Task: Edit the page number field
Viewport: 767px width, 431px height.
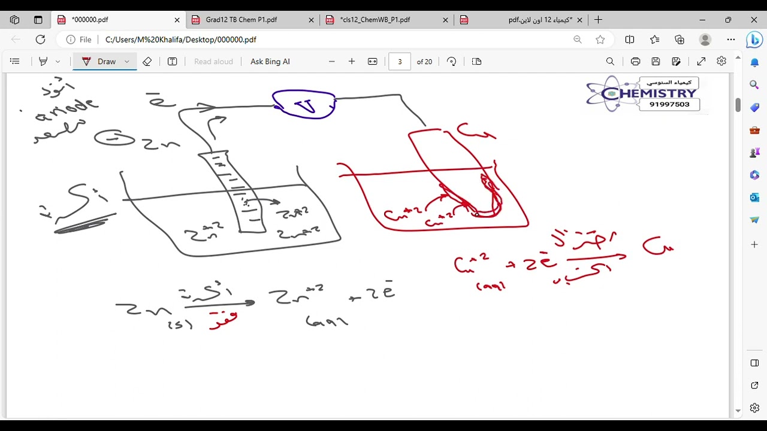Action: (x=400, y=62)
